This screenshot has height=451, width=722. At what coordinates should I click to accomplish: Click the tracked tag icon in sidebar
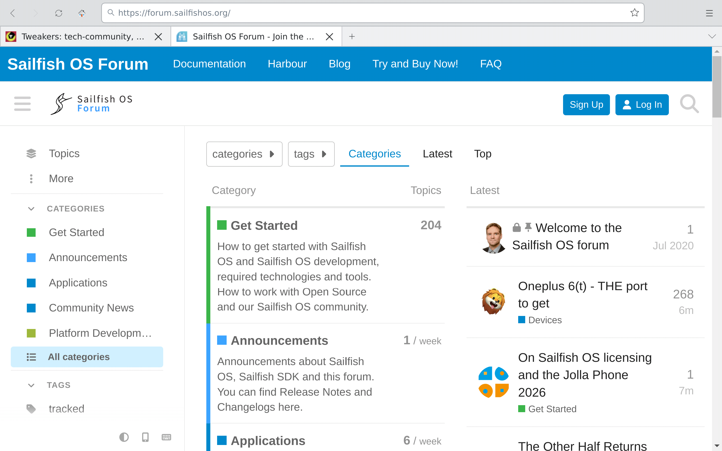[31, 409]
